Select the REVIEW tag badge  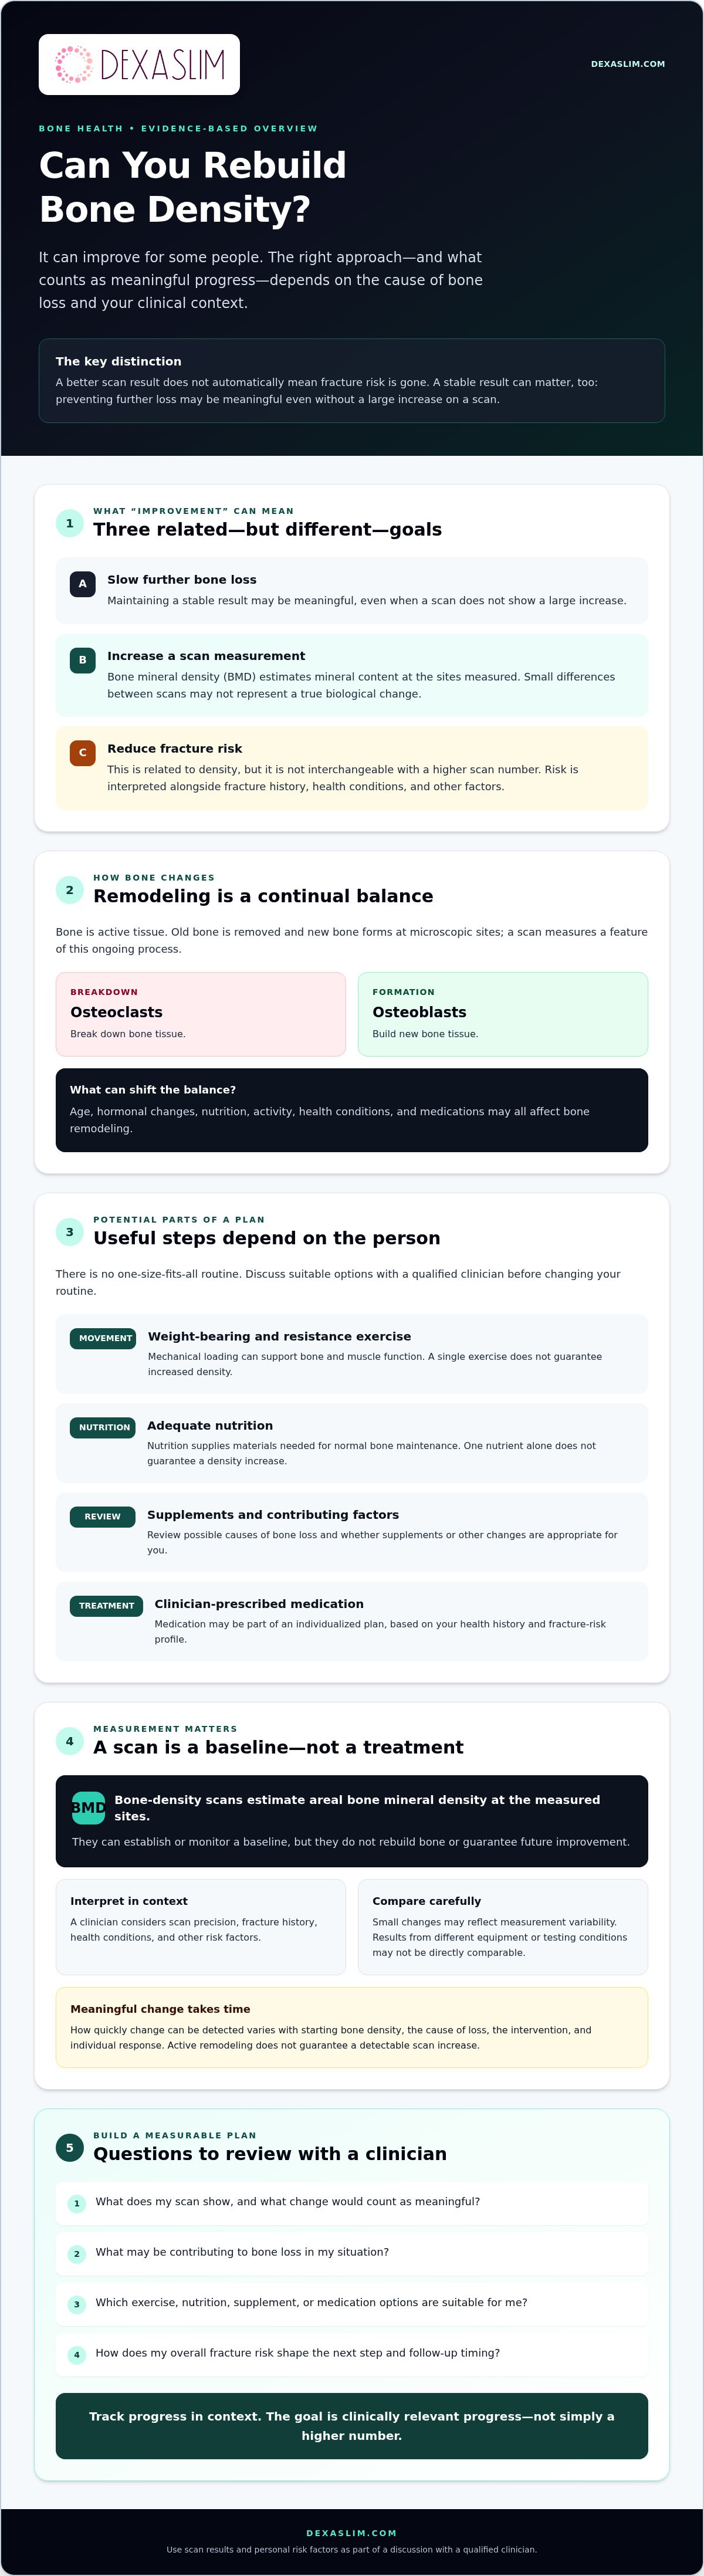pos(102,1516)
